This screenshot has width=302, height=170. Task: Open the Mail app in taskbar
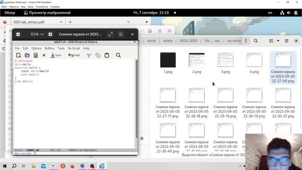click(x=43, y=166)
